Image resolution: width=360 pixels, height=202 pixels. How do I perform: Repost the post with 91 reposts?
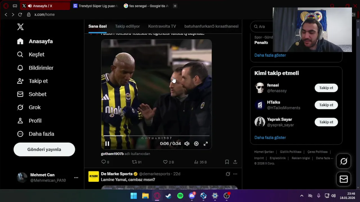137,162
